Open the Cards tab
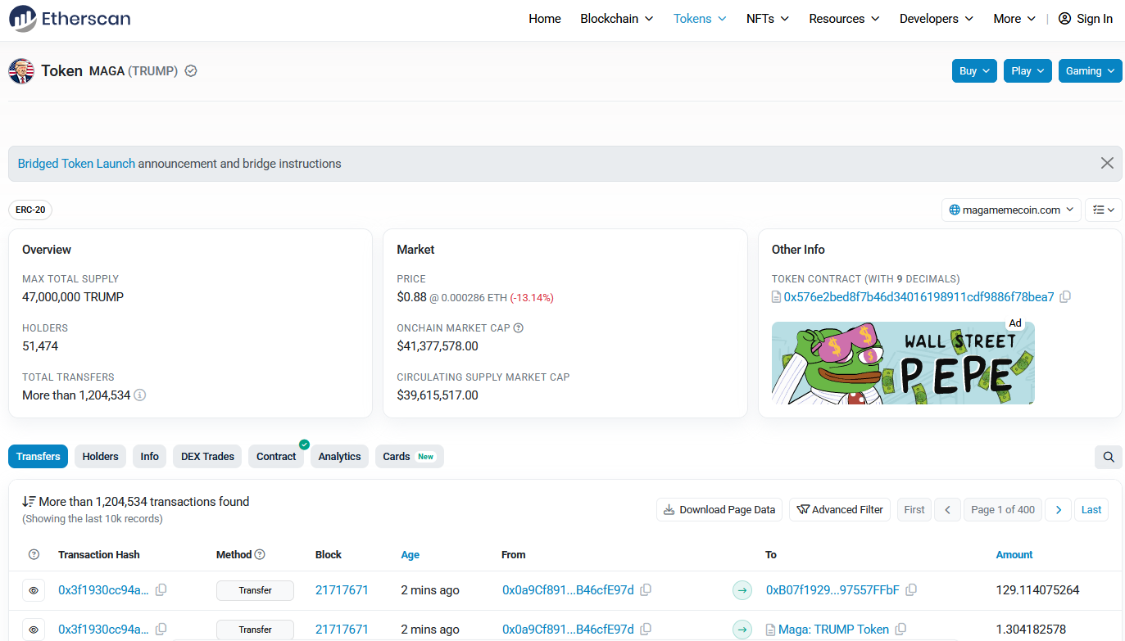 point(409,457)
